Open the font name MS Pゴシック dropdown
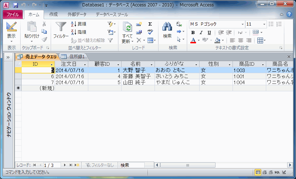Image resolution: width=296 pixels, height=179 pixels. (242, 24)
